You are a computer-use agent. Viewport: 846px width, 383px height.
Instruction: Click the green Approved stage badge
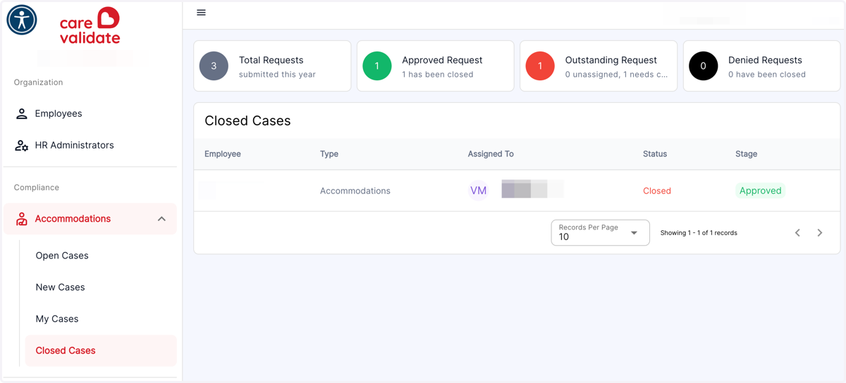pyautogui.click(x=760, y=191)
